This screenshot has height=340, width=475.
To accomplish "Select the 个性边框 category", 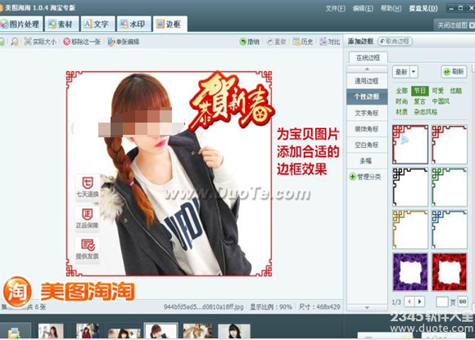I will pyautogui.click(x=367, y=96).
